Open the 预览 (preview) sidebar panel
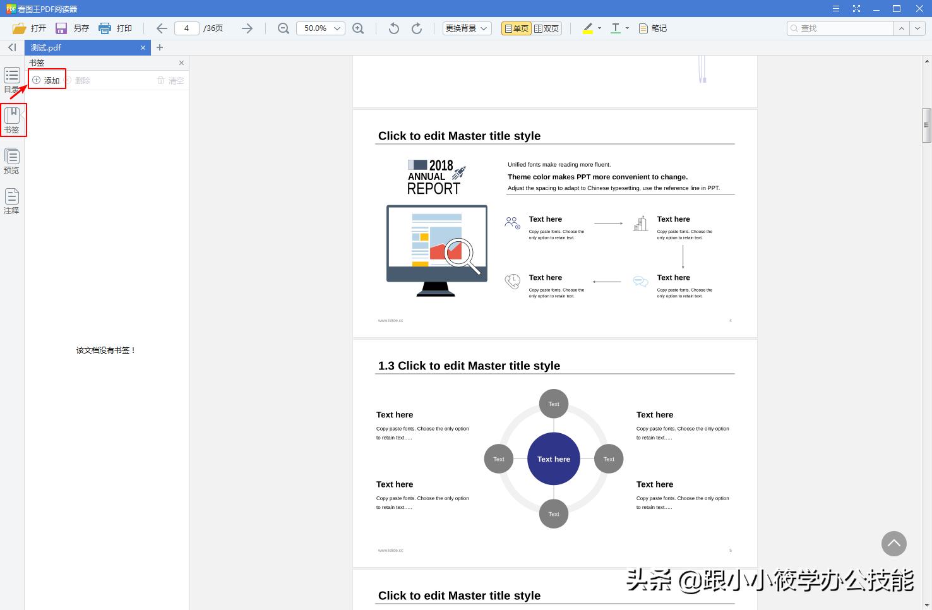The image size is (932, 610). point(12,161)
